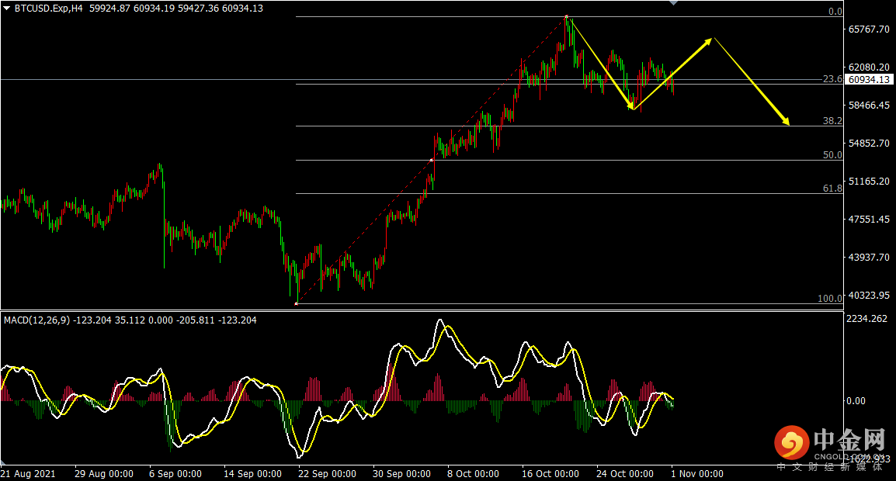Click the 0.0 Fibonacci level label

point(835,12)
